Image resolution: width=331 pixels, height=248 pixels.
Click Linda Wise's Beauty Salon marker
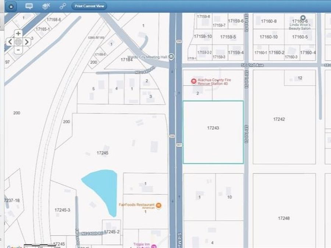click(x=303, y=18)
